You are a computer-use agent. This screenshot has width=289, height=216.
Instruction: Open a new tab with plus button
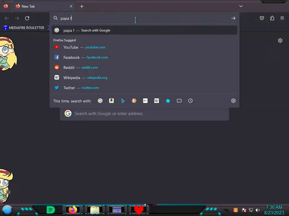click(82, 6)
